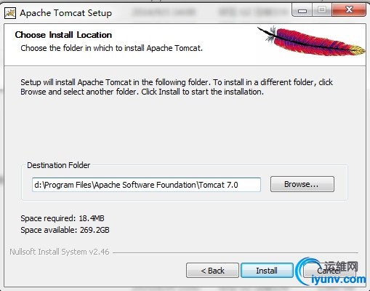Cancel the Tomcat setup
Viewport: 370px width, 291px height.
(329, 271)
